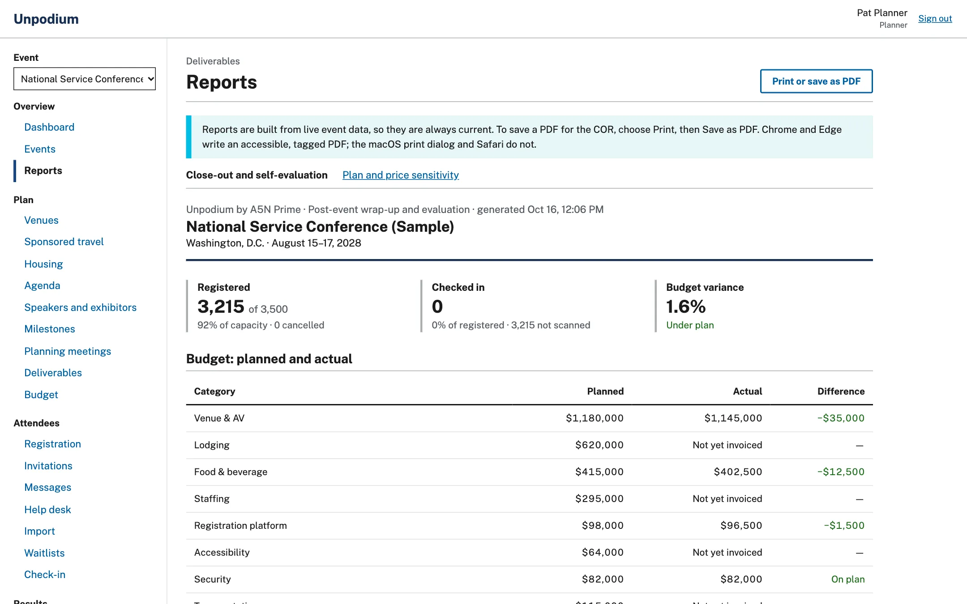967x604 pixels.
Task: Go to Deliverables in sidebar
Action: [53, 373]
